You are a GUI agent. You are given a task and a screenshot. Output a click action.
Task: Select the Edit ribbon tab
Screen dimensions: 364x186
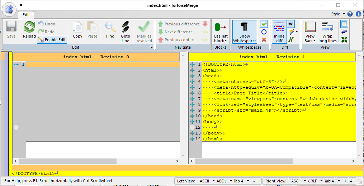26,15
